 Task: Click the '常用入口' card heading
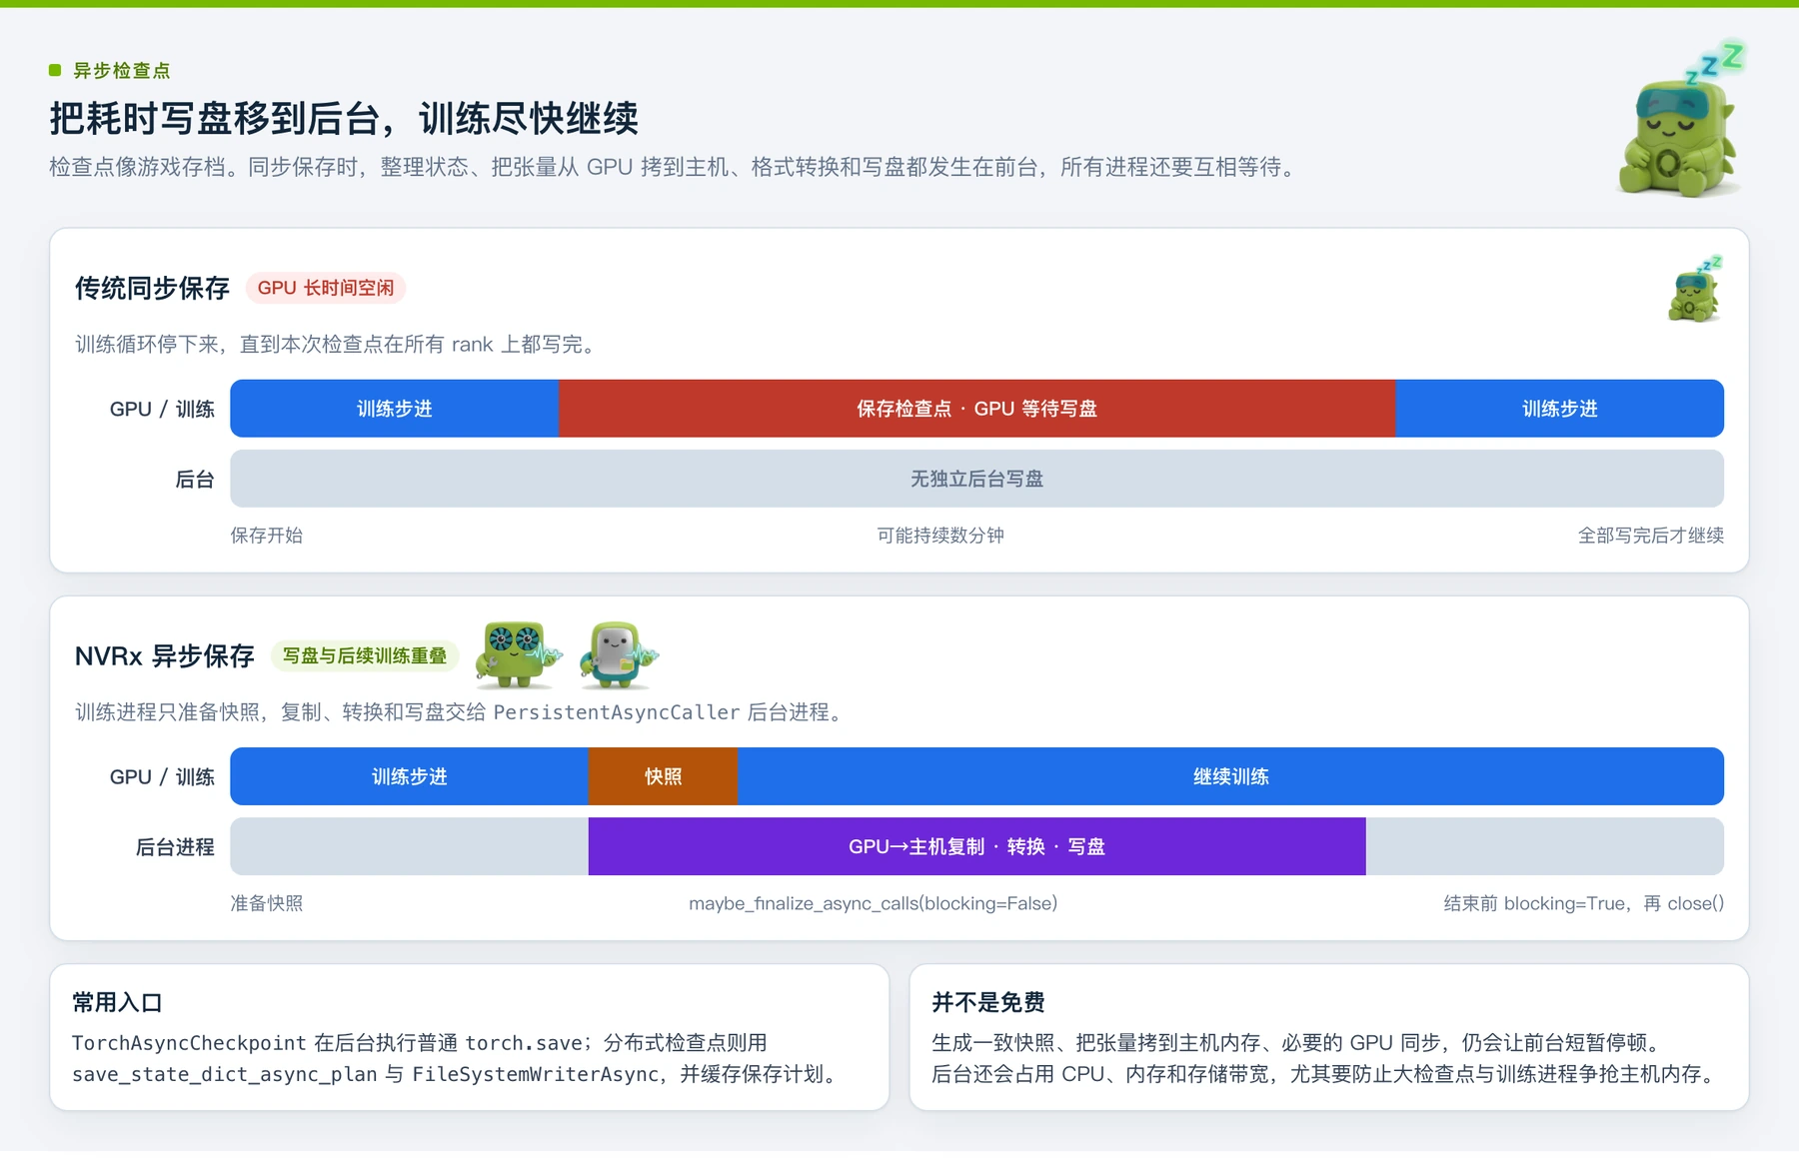[x=117, y=1002]
